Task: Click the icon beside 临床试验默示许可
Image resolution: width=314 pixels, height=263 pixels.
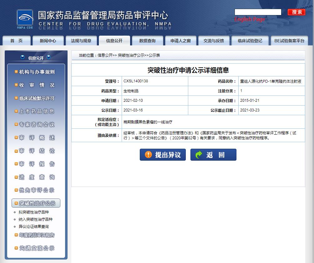Action: (x=16, y=98)
